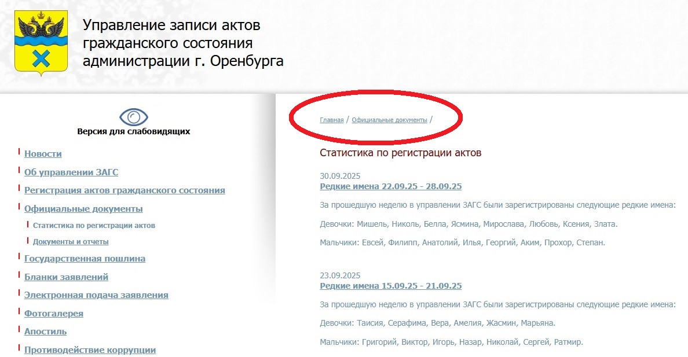
Task: Go to 'Регистрация актов гражданского состояния'
Action: point(125,190)
